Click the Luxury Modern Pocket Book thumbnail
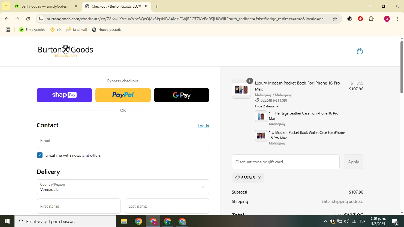 click(241, 89)
